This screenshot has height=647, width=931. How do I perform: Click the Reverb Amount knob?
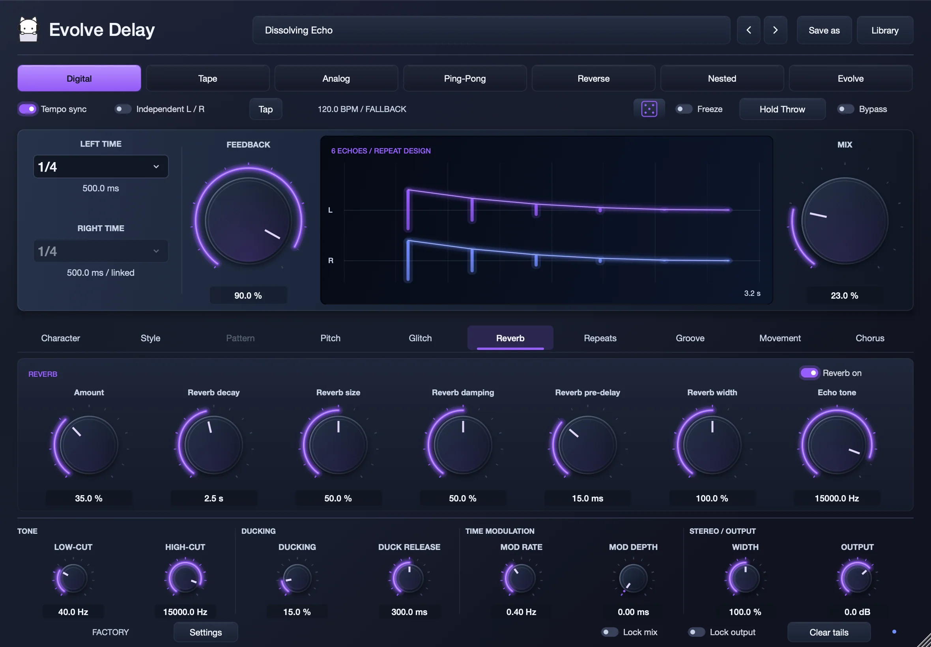89,445
